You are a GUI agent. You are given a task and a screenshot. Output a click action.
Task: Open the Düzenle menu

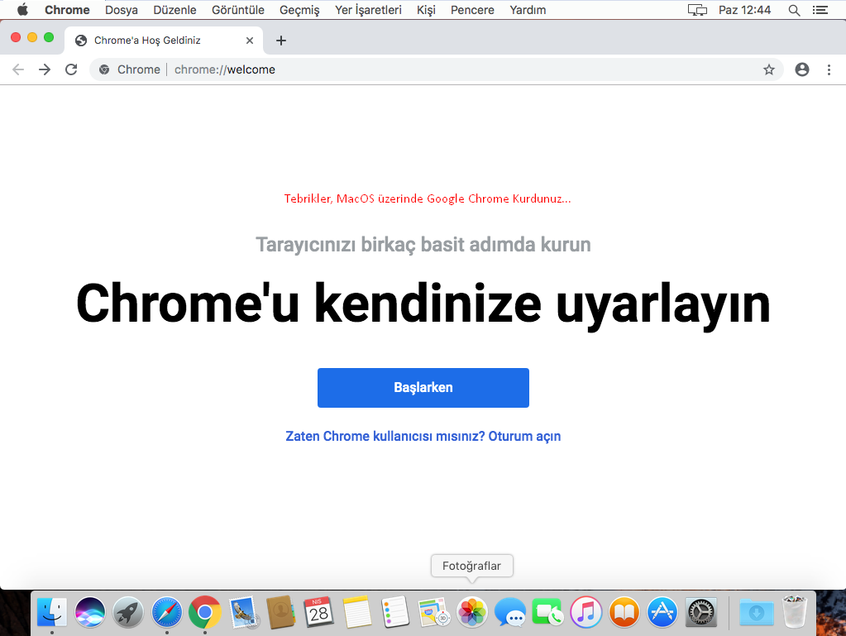(174, 10)
